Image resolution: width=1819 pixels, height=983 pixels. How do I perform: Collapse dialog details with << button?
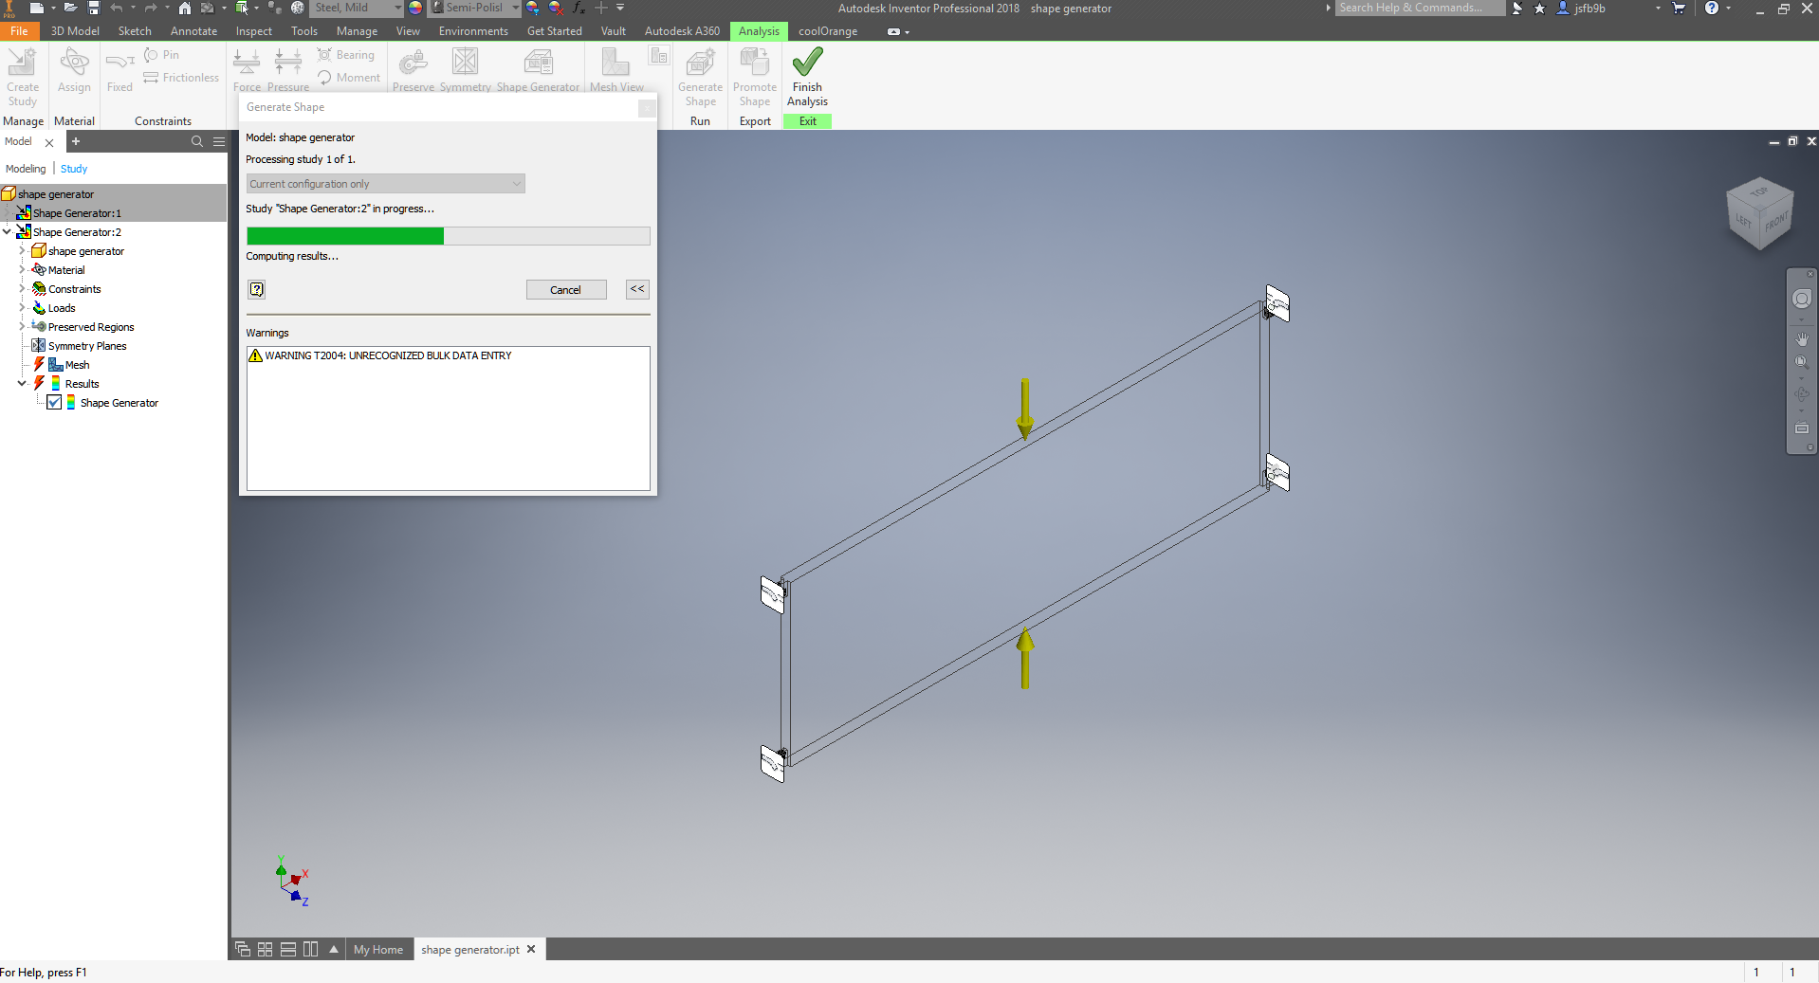tap(637, 289)
